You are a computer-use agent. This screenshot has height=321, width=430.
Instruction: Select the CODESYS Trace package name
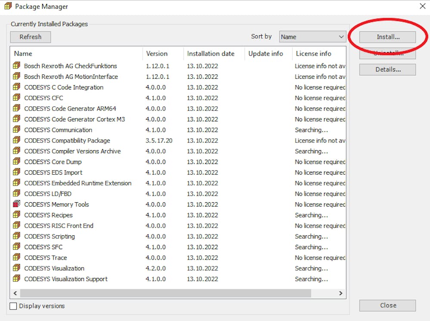click(46, 258)
